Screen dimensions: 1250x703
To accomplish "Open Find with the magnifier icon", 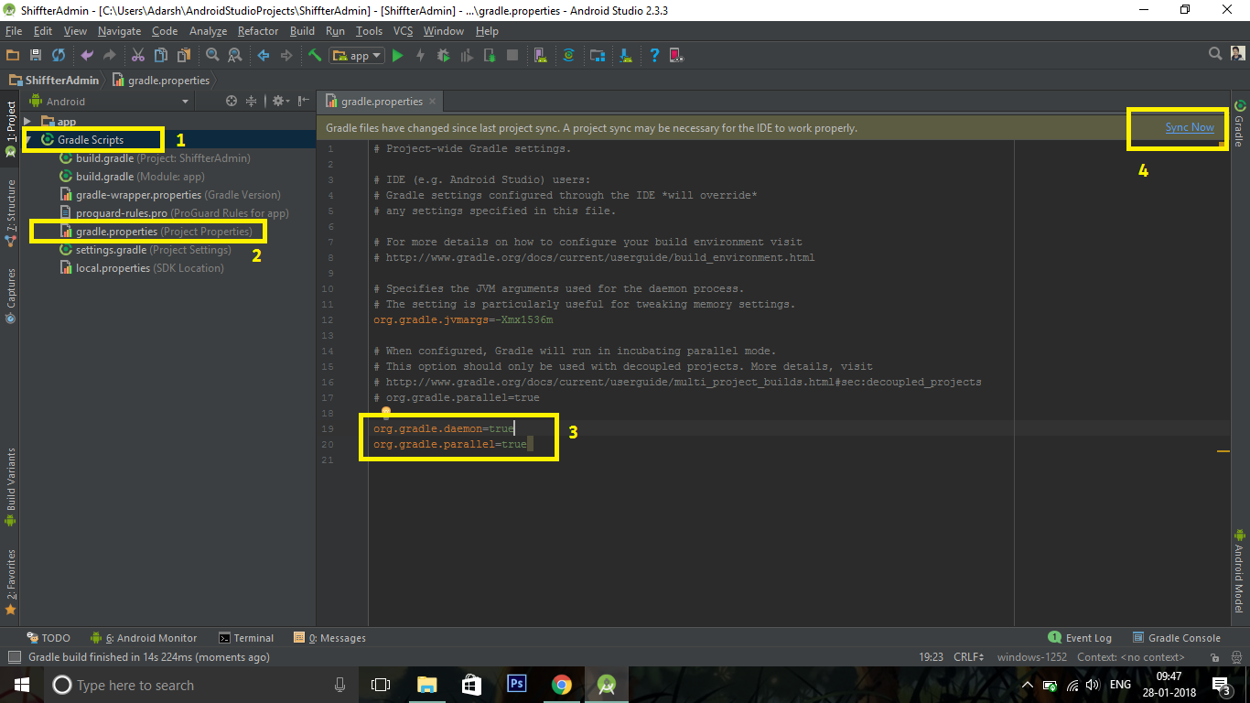I will [x=212, y=56].
